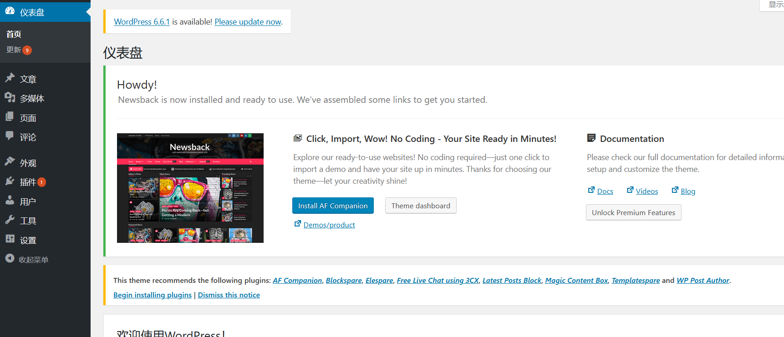784x337 pixels.
Task: Click external link icon before Demos/product
Action: pos(297,224)
